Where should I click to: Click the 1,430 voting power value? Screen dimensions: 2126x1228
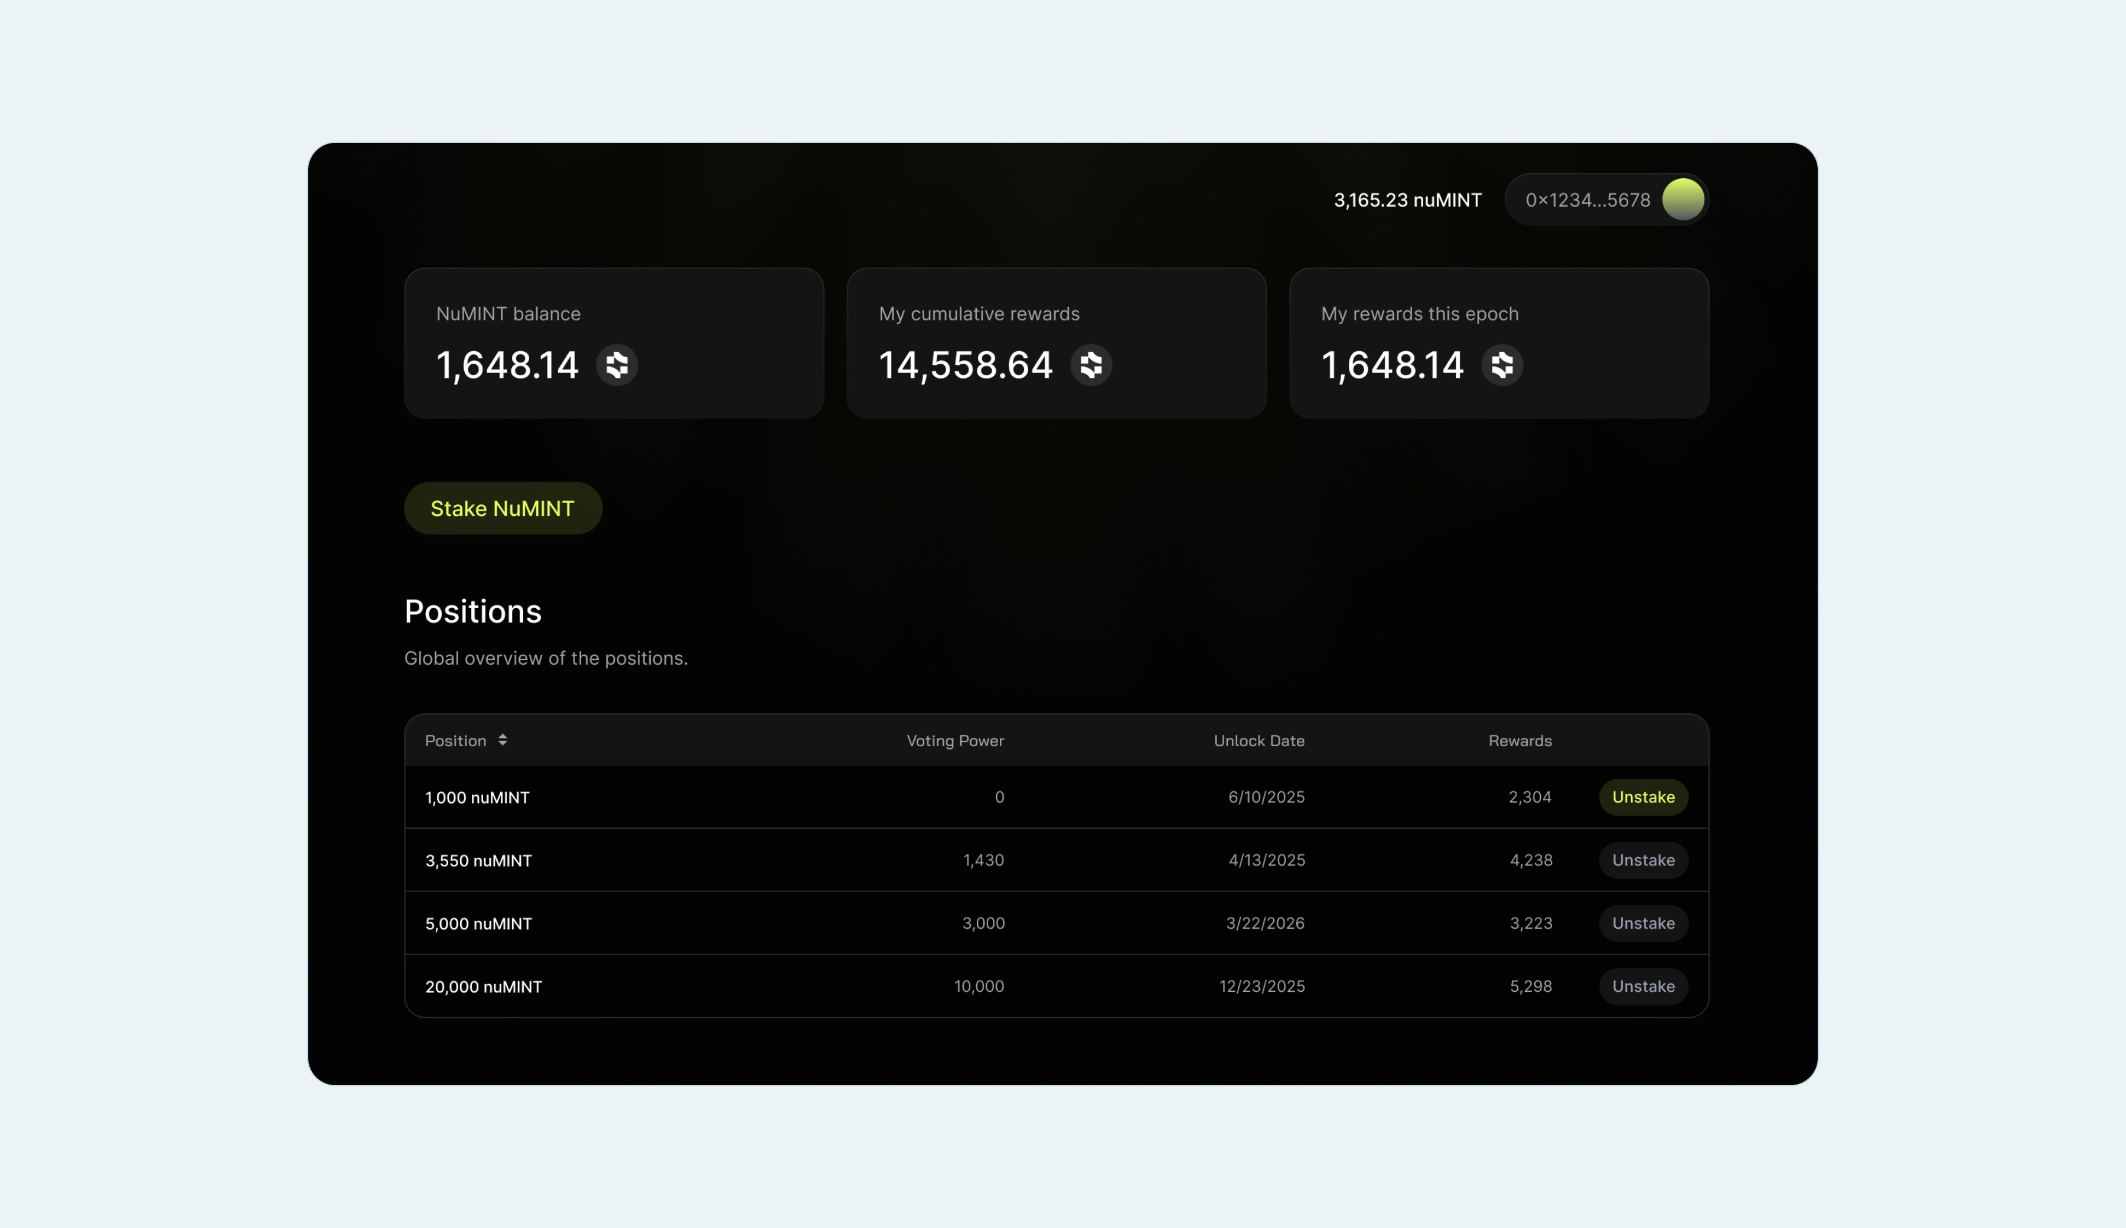click(x=984, y=860)
